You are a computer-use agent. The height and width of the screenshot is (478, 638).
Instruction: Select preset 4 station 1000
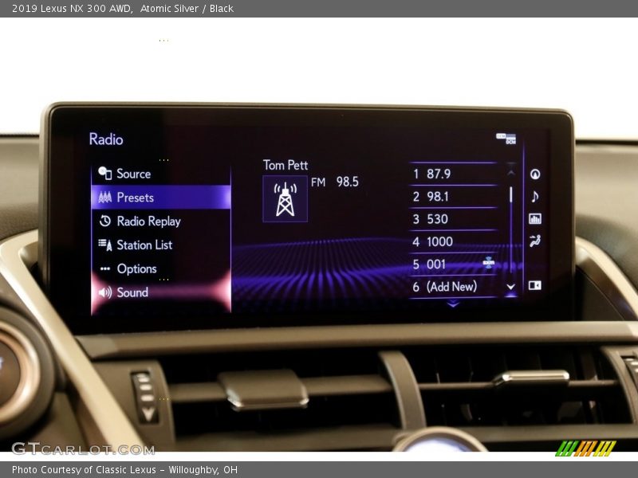tap(452, 241)
